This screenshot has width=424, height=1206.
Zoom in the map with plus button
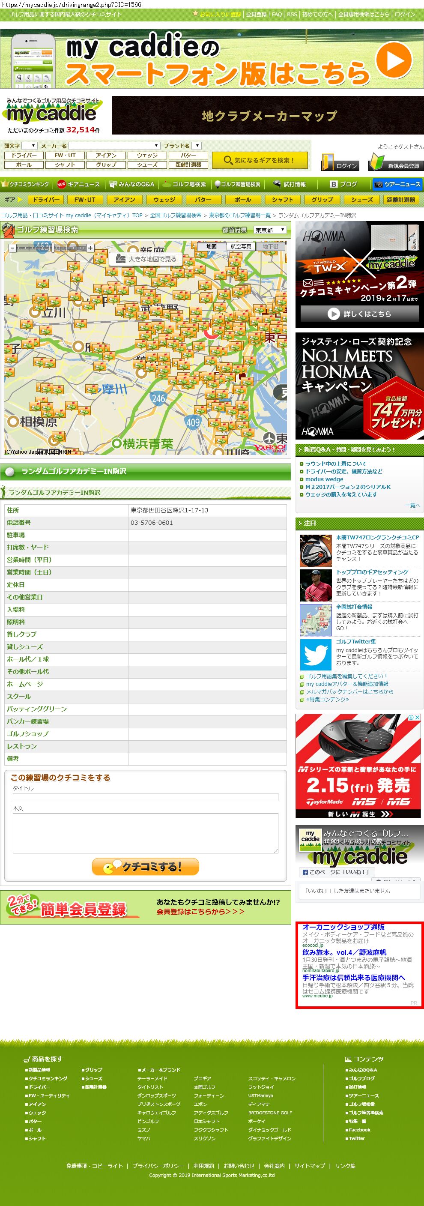tap(90, 248)
